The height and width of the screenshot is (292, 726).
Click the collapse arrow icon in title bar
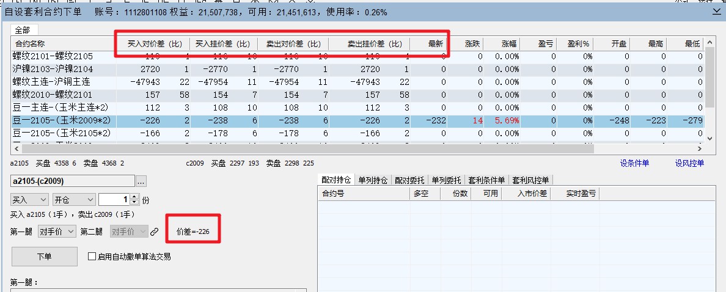click(716, 11)
